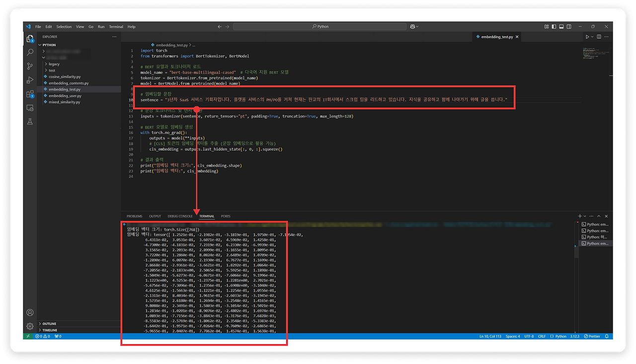The height and width of the screenshot is (364, 636).
Task: Switch to the PORTS panel tab
Action: 226,216
